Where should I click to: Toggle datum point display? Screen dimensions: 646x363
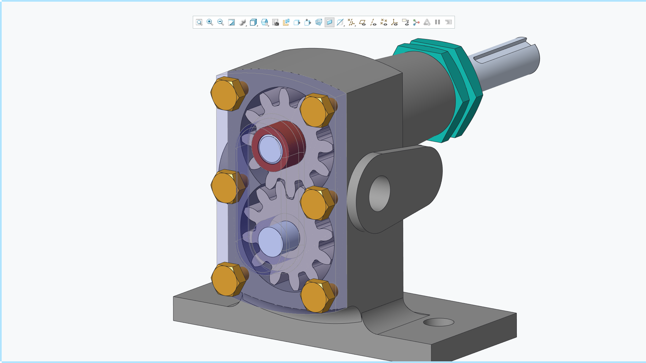tap(384, 22)
